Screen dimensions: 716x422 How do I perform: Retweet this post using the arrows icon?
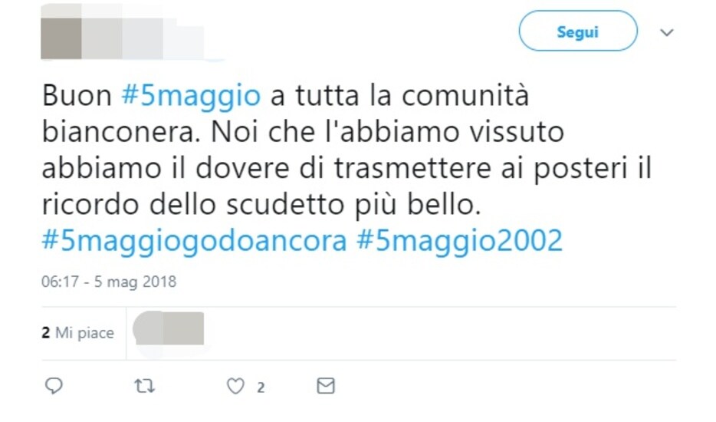(144, 387)
